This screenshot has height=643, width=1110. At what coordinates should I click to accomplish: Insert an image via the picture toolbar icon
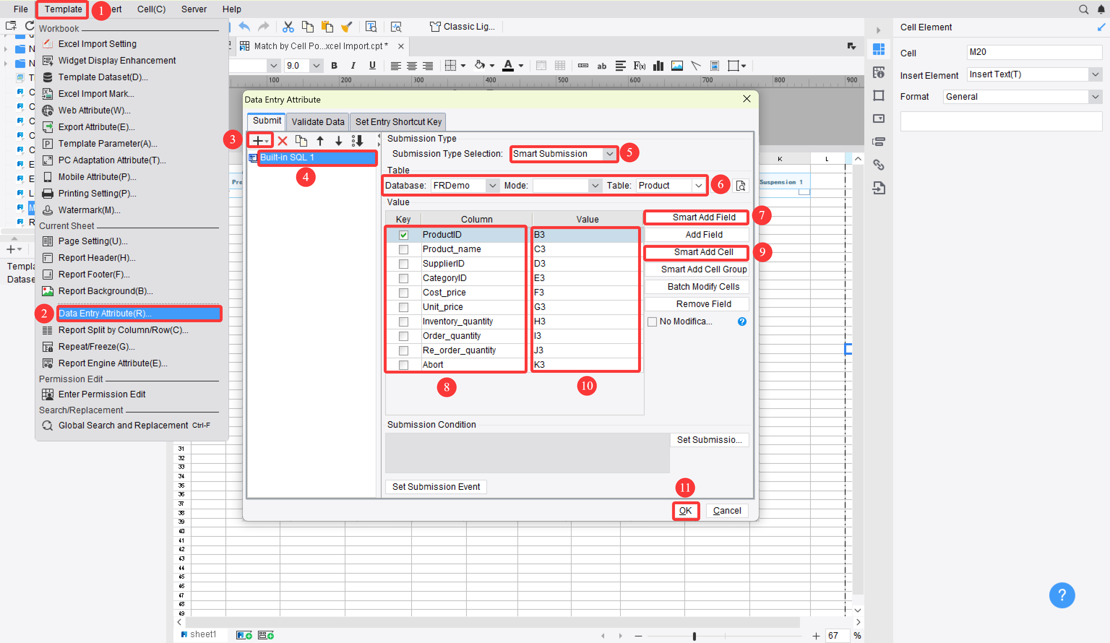(x=676, y=66)
